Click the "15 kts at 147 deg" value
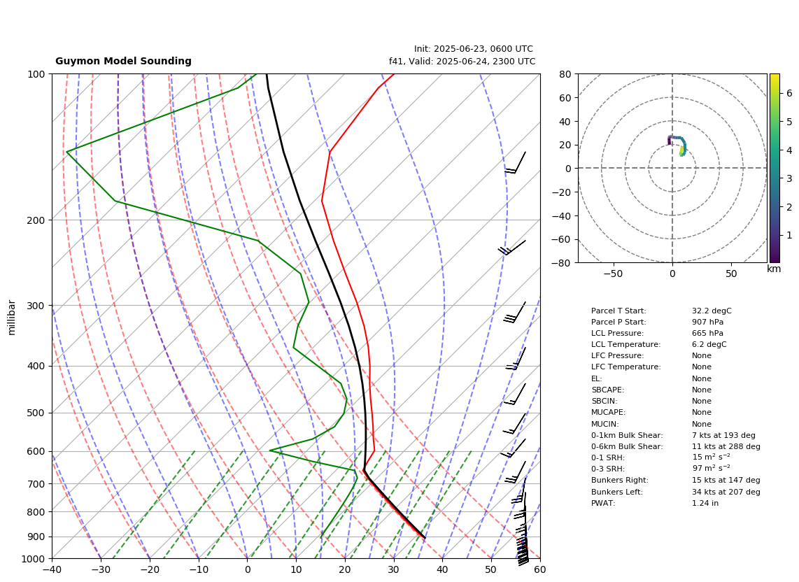This screenshot has height=582, width=799. coord(726,480)
